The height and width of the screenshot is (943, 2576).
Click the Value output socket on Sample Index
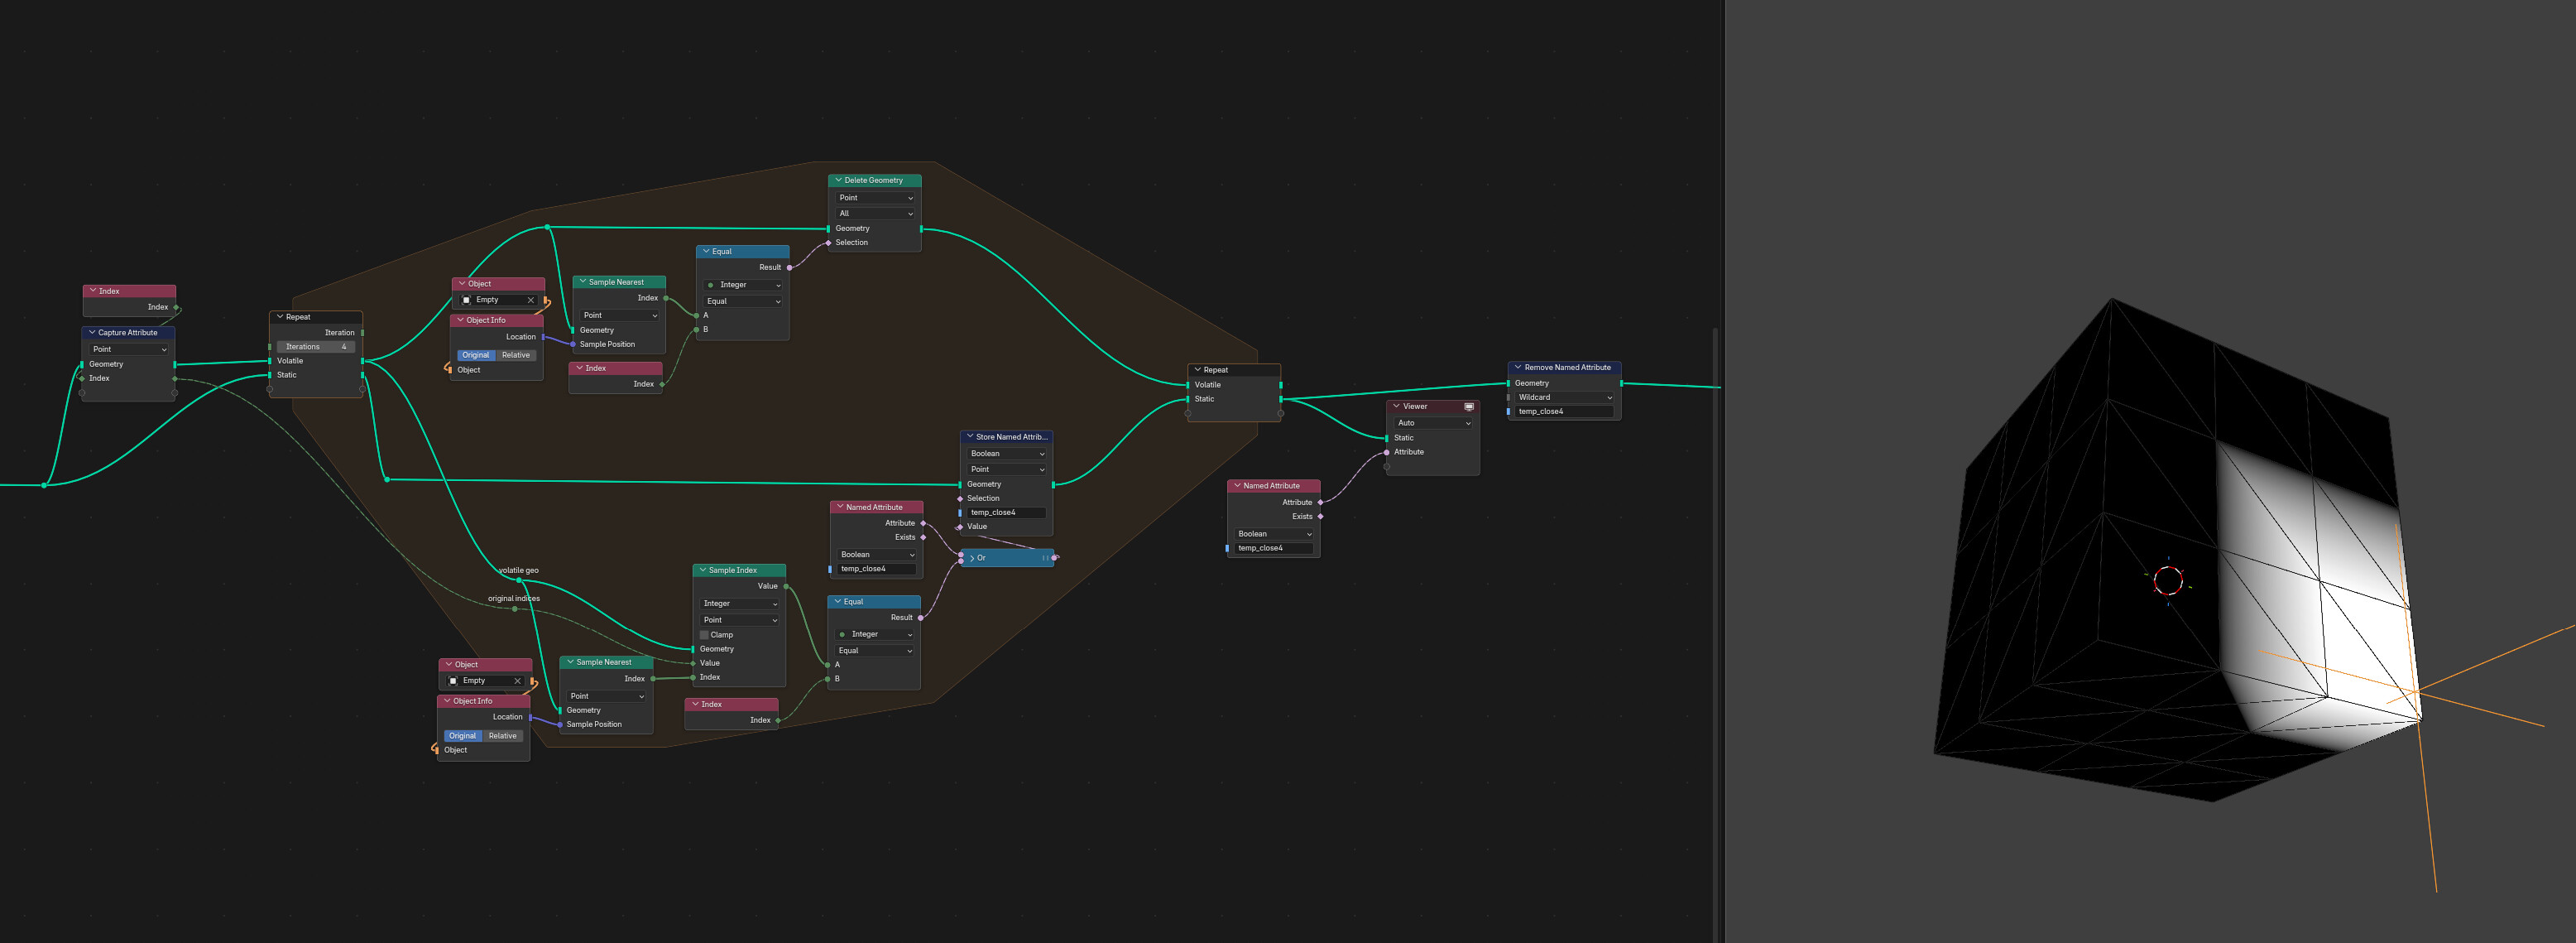coord(786,586)
